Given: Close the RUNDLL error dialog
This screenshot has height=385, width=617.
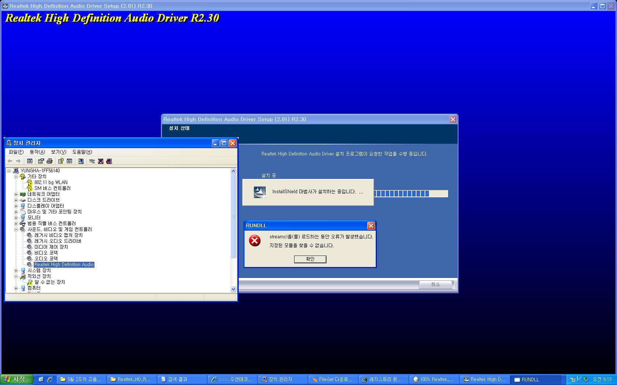Looking at the screenshot, I should tap(371, 225).
